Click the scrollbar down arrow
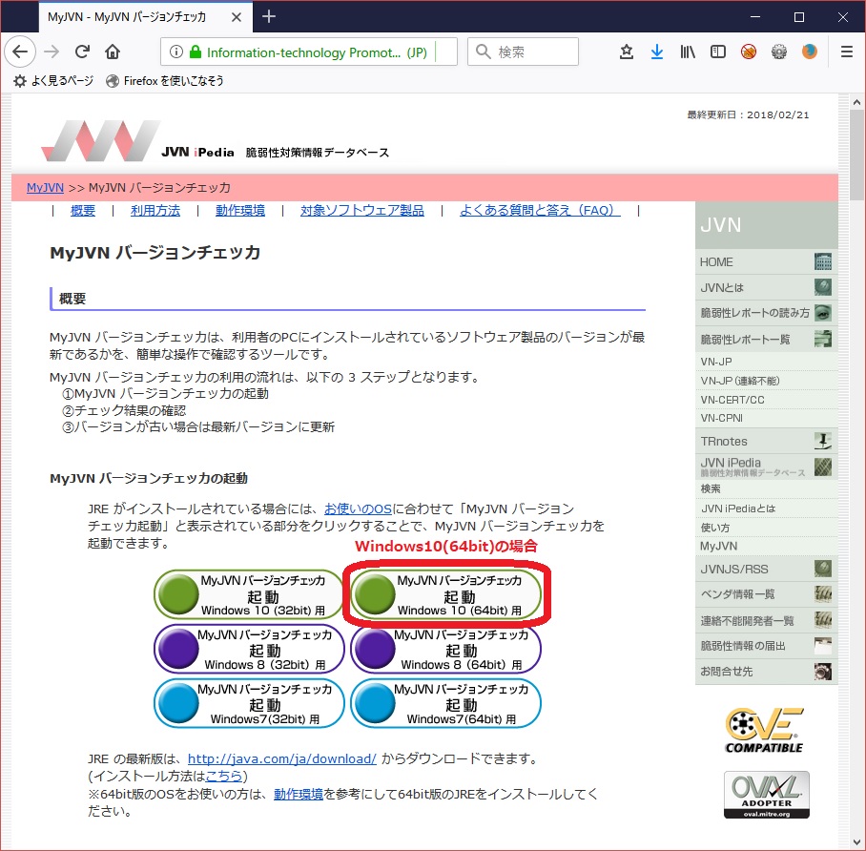The height and width of the screenshot is (851, 866). (856, 842)
